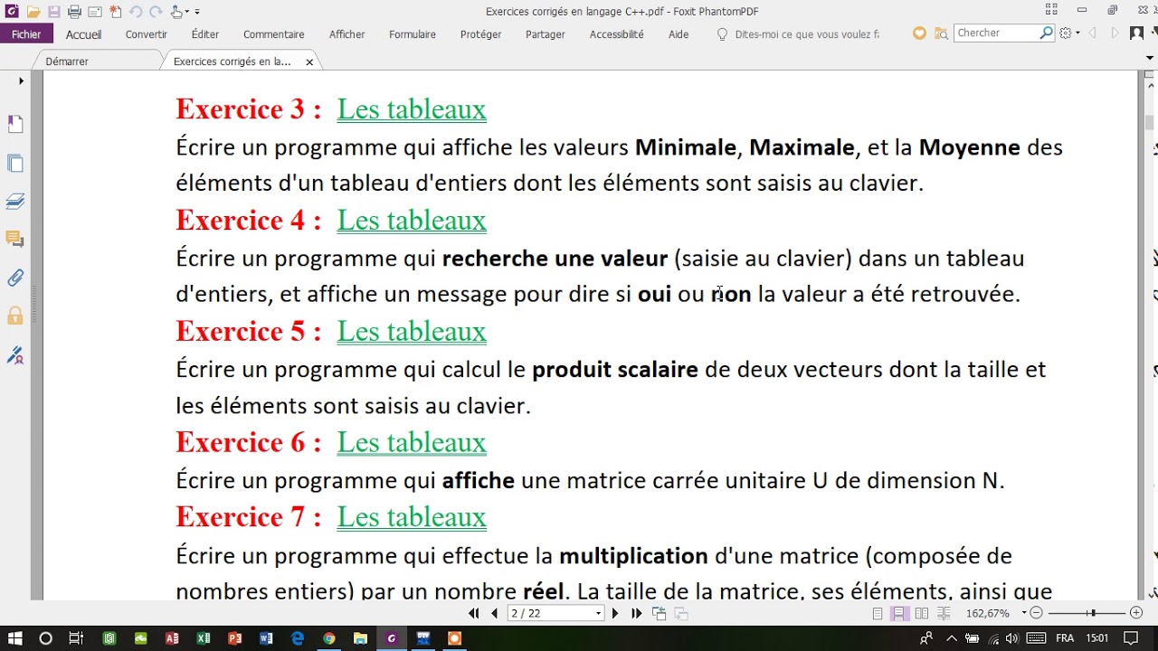This screenshot has width=1158, height=651.
Task: Click the vertical scrollbar thumb
Action: [1150, 122]
